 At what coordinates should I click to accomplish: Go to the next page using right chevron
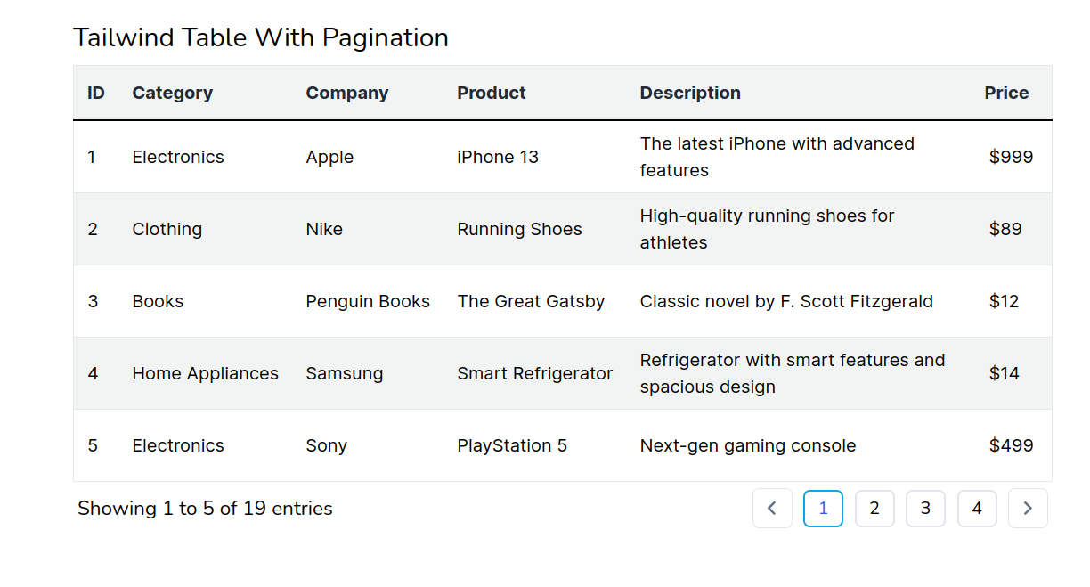(1028, 509)
